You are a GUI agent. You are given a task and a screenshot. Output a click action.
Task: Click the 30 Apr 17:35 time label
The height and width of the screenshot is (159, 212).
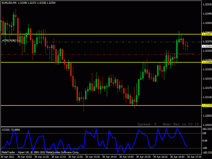[x=194, y=157]
